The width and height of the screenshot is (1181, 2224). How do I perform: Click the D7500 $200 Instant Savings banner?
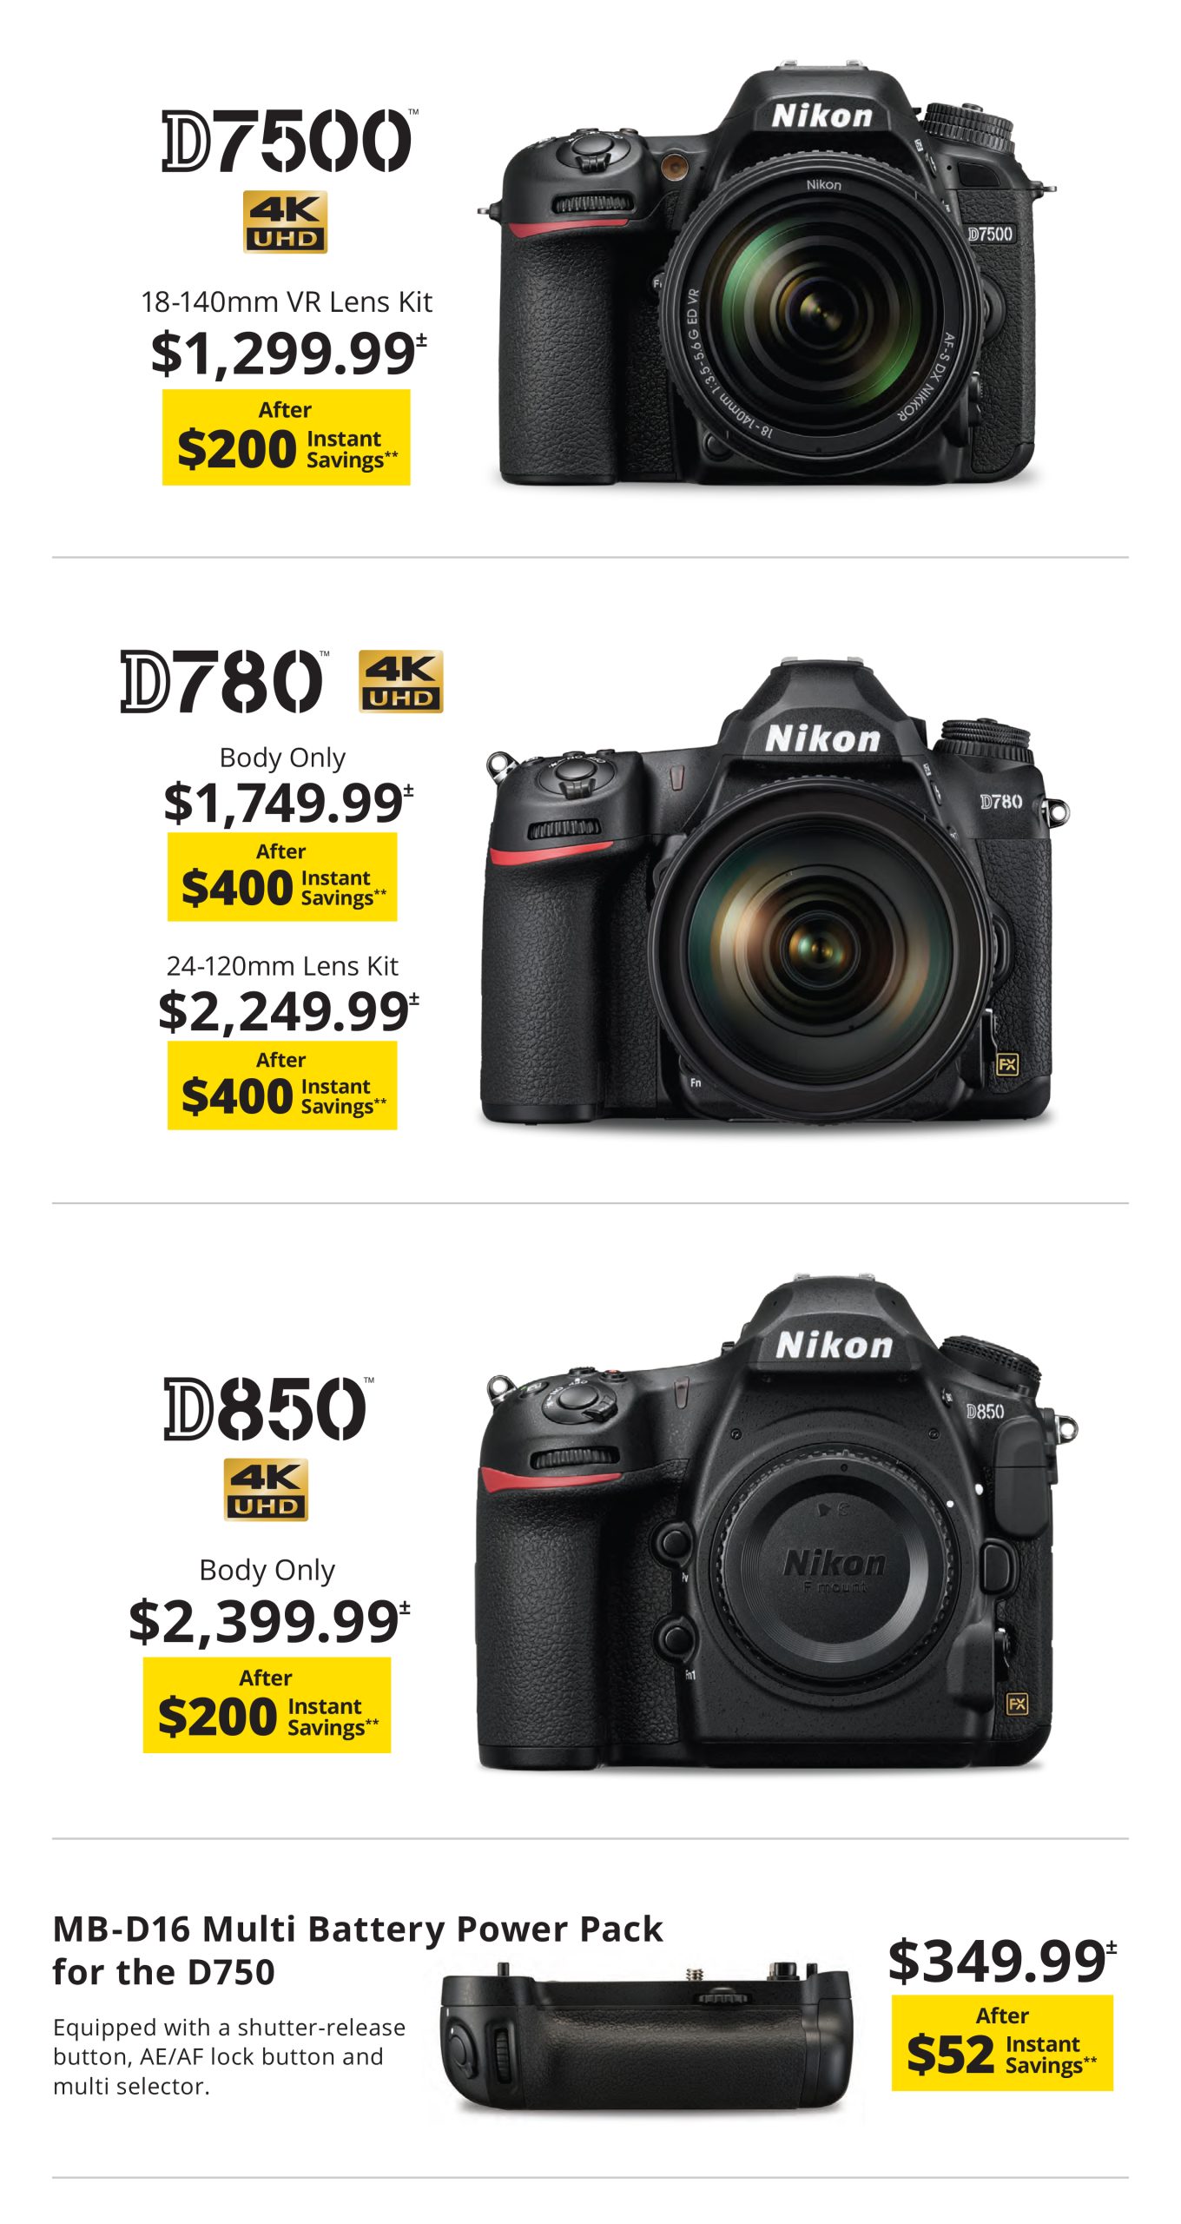click(x=286, y=437)
